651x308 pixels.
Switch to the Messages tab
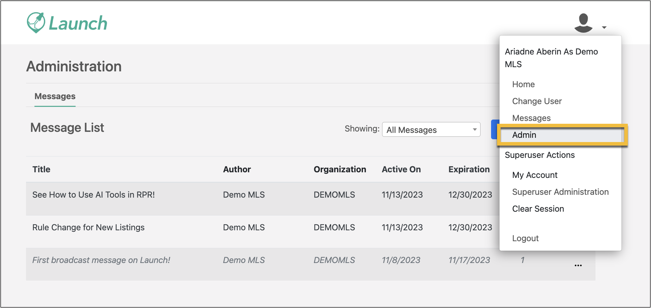coord(55,96)
